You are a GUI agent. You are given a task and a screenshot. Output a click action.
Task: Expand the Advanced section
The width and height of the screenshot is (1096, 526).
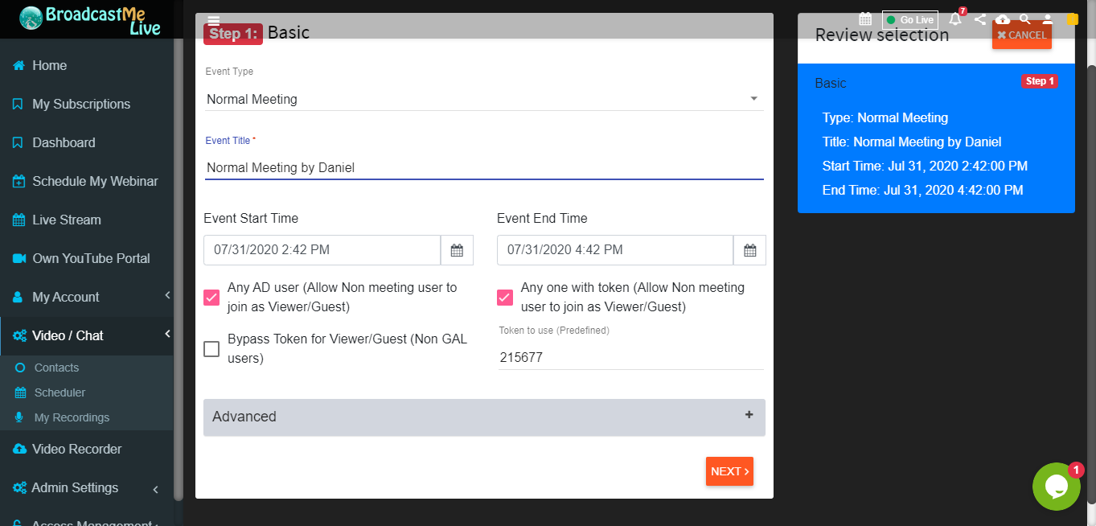[x=484, y=417]
